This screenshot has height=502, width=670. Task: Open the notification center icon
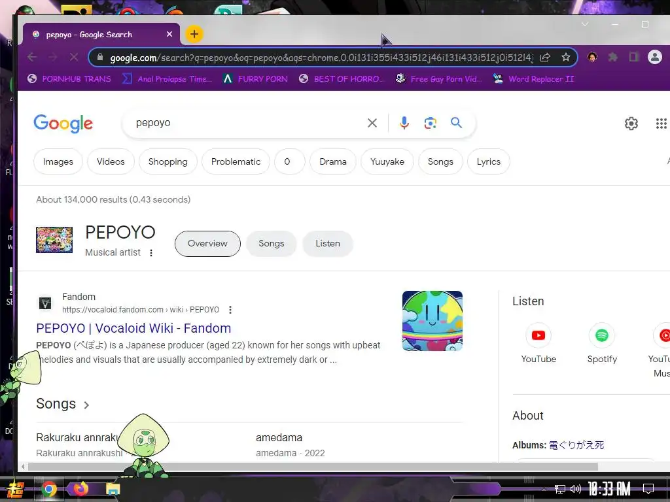[x=648, y=489]
